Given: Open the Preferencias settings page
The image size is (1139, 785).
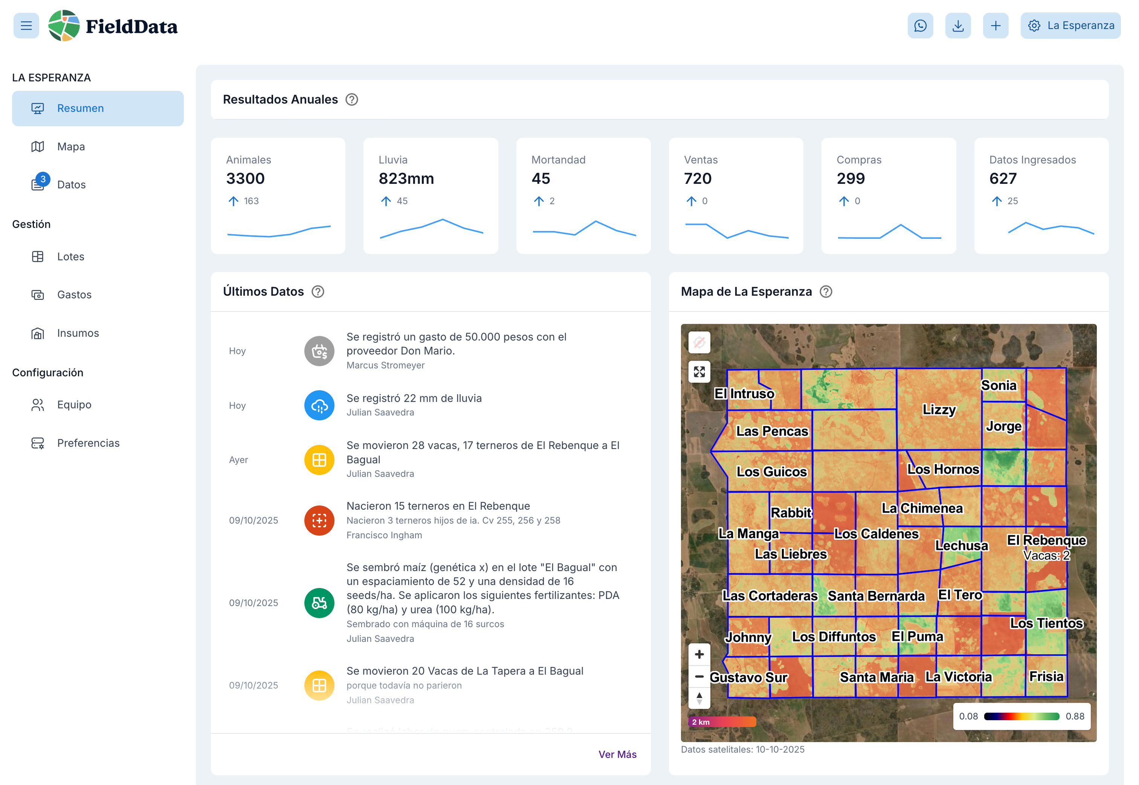Looking at the screenshot, I should 88,443.
